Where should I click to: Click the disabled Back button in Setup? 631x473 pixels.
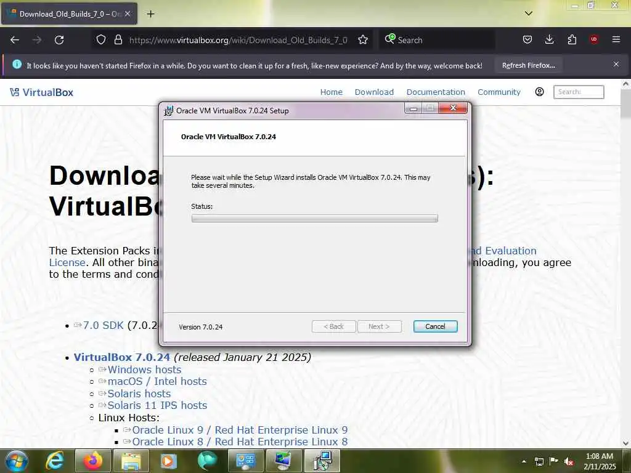[x=333, y=326]
